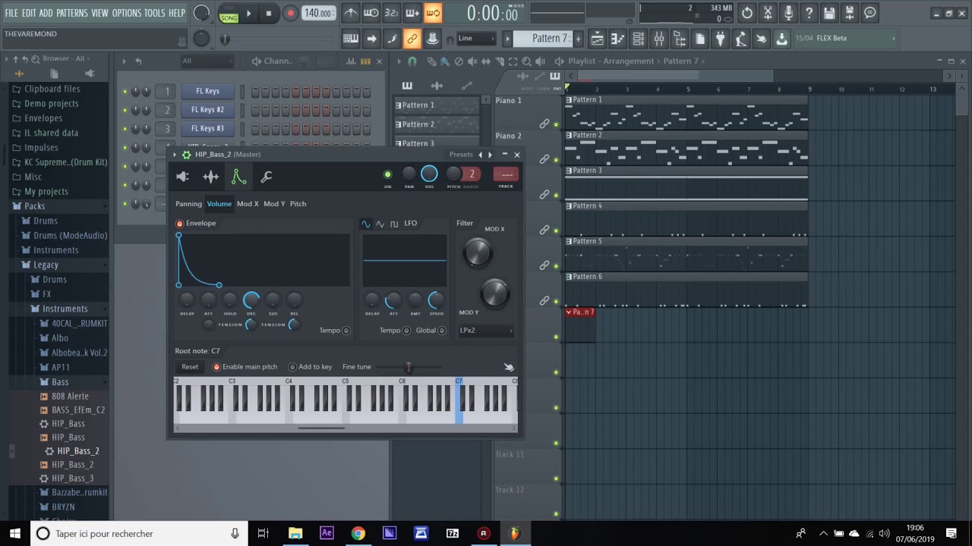Click the undo history icon in top toolbar
The image size is (972, 546).
pyautogui.click(x=747, y=13)
